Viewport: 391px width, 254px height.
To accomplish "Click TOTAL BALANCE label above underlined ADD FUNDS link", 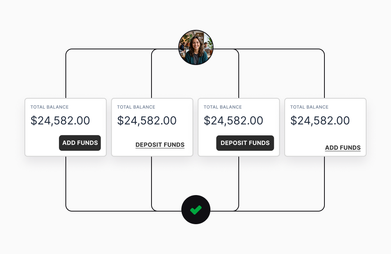I will tap(310, 107).
